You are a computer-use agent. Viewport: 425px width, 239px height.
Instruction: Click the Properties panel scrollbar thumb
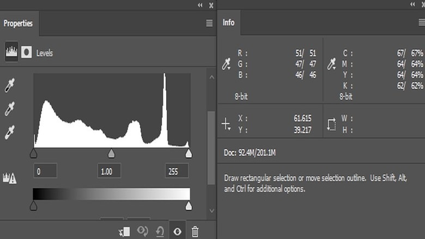tap(211, 147)
